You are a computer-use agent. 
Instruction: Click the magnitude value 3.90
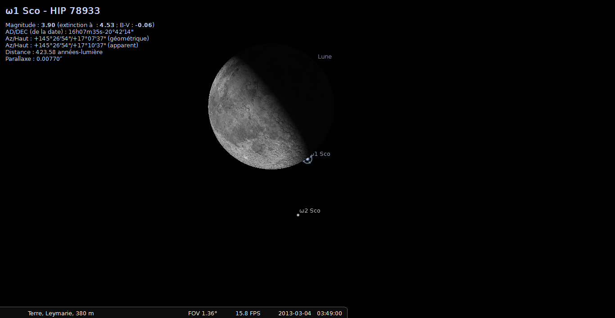click(x=48, y=25)
